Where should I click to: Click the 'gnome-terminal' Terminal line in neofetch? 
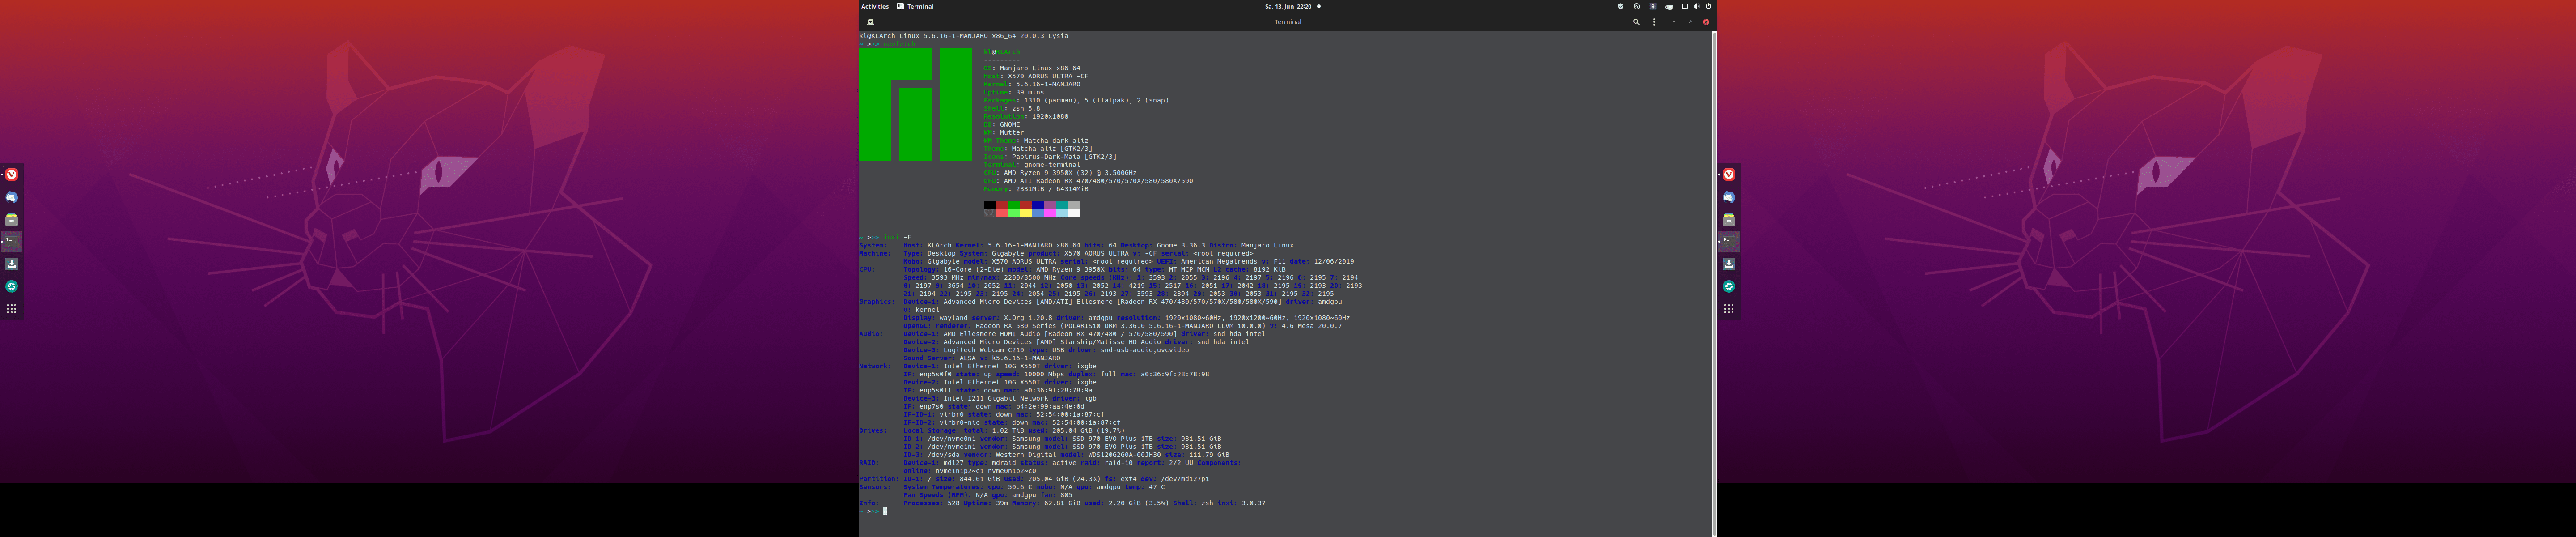pyautogui.click(x=1032, y=165)
